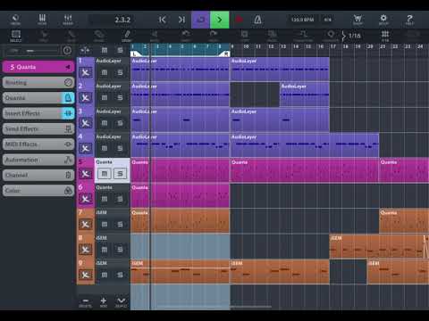Toggle the purple cycle loop button
Viewport: 429px width, 321px height.
point(200,20)
